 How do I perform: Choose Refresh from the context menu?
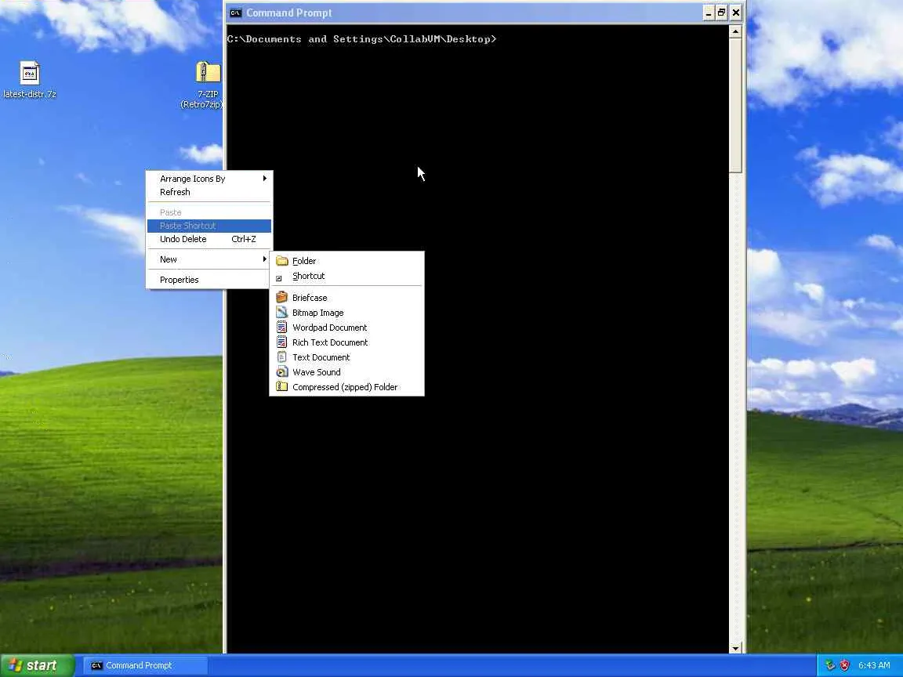pos(209,192)
